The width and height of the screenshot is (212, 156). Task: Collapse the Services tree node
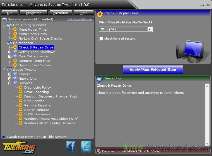9,83
